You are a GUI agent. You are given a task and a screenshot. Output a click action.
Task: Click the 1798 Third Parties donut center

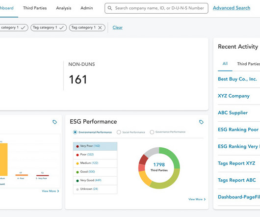coord(159,167)
